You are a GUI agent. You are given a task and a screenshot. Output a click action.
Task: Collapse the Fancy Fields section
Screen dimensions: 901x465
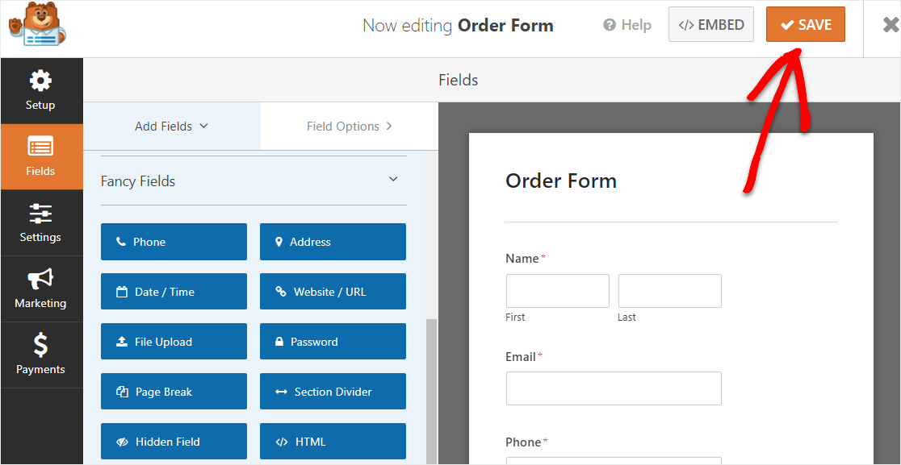click(393, 180)
